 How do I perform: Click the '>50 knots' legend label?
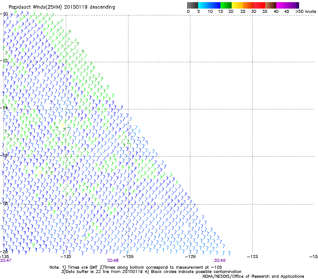pos(306,11)
